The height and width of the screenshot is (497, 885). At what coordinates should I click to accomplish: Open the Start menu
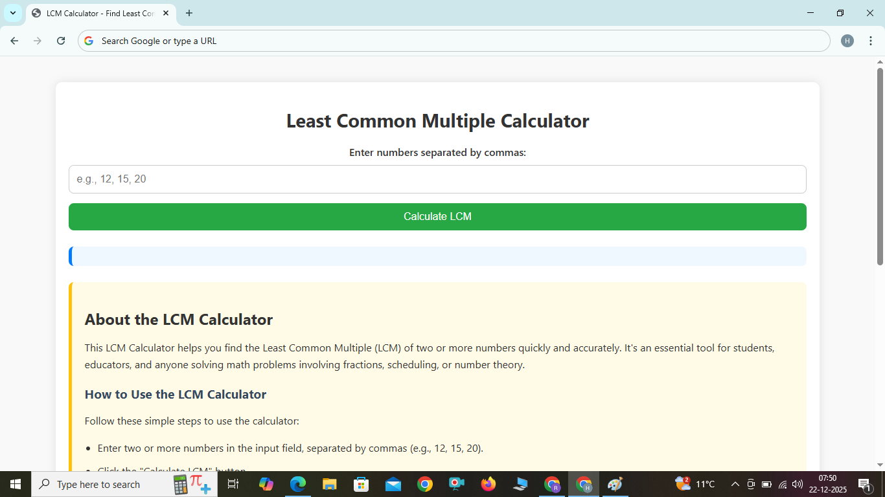click(x=14, y=484)
